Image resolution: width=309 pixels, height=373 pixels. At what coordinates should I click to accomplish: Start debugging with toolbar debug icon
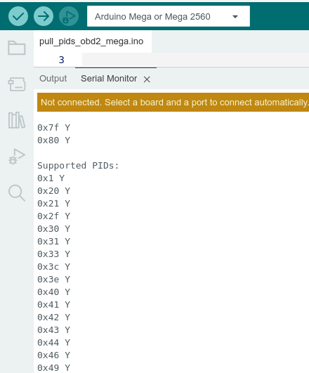tap(69, 16)
